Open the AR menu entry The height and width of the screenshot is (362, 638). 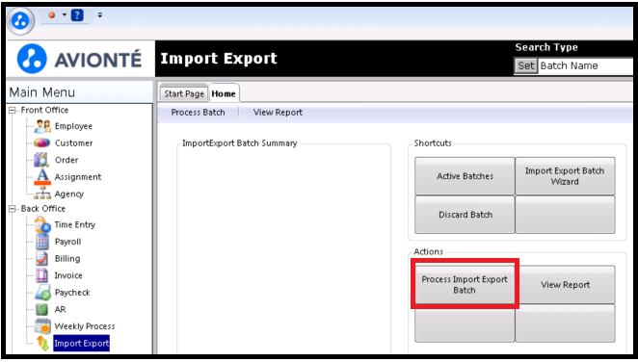[60, 310]
